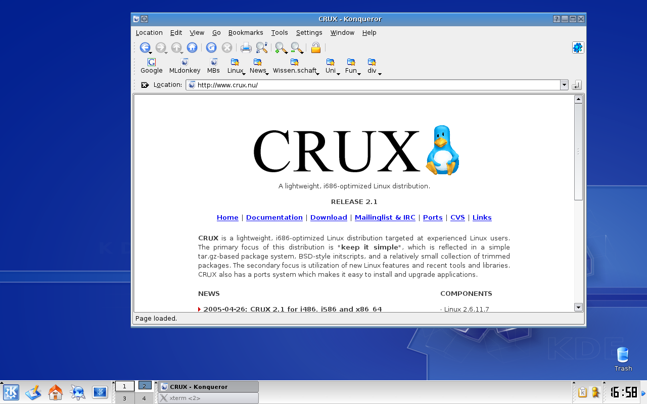Image resolution: width=647 pixels, height=404 pixels.
Task: Expand the Wissen.schaft bookmarks folder
Action: tap(296, 66)
